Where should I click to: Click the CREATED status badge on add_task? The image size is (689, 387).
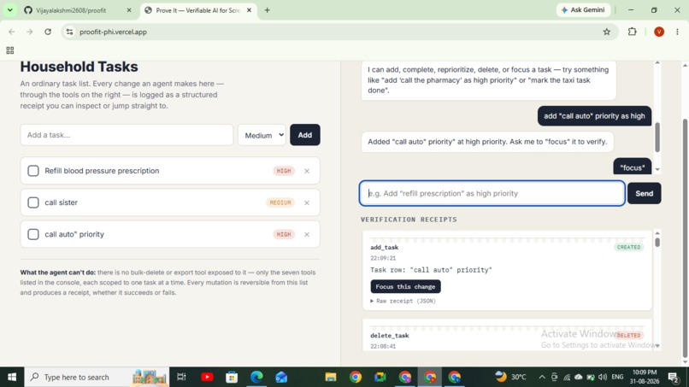tap(628, 247)
